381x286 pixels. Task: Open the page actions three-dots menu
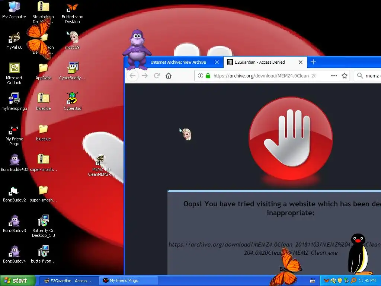(334, 76)
